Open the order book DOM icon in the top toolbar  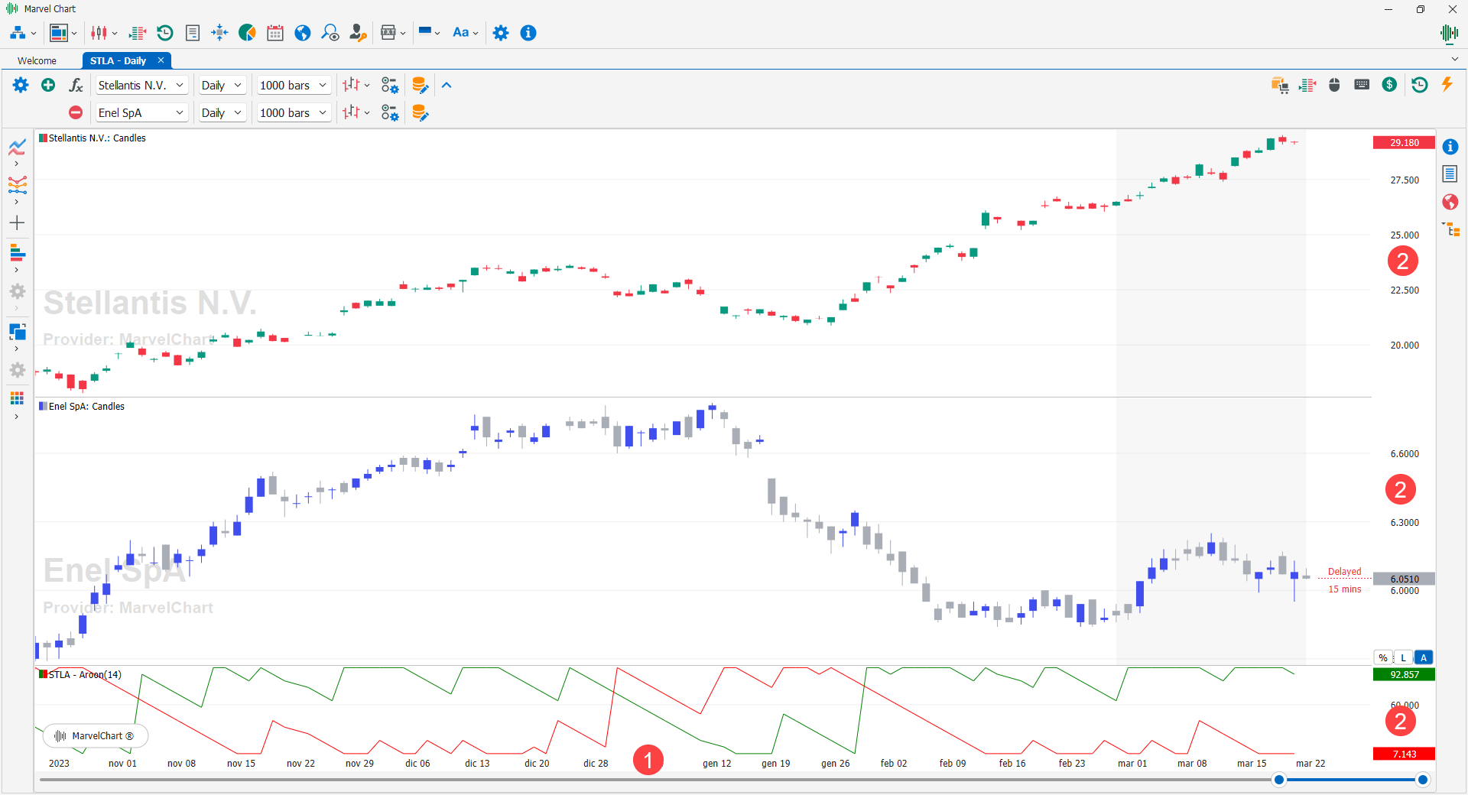click(138, 33)
